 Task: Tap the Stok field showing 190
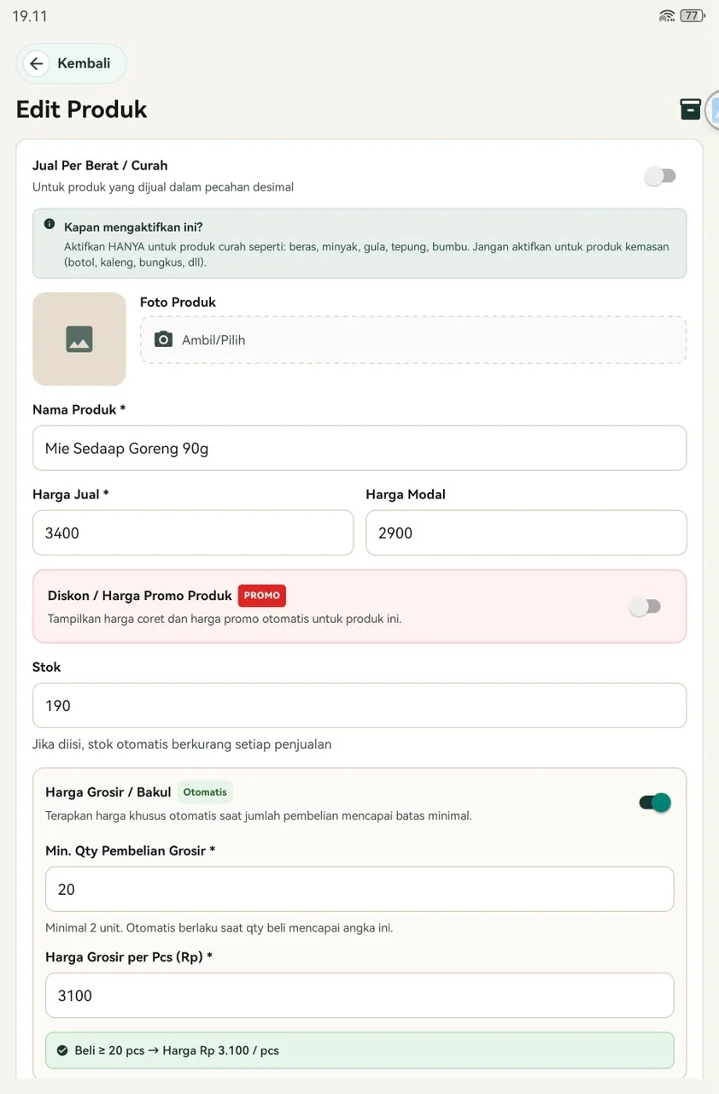[359, 705]
